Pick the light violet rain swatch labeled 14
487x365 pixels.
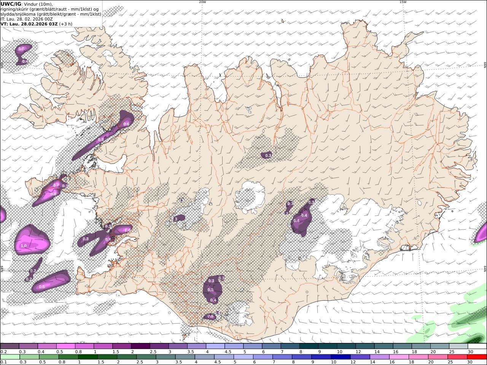[x=379, y=357]
